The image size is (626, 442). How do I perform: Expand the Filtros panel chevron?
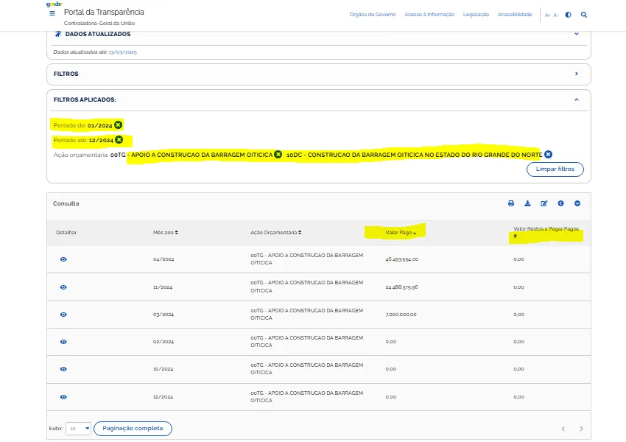(x=577, y=74)
